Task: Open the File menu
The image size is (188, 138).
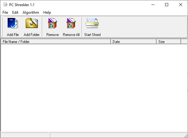Action: coord(5,12)
